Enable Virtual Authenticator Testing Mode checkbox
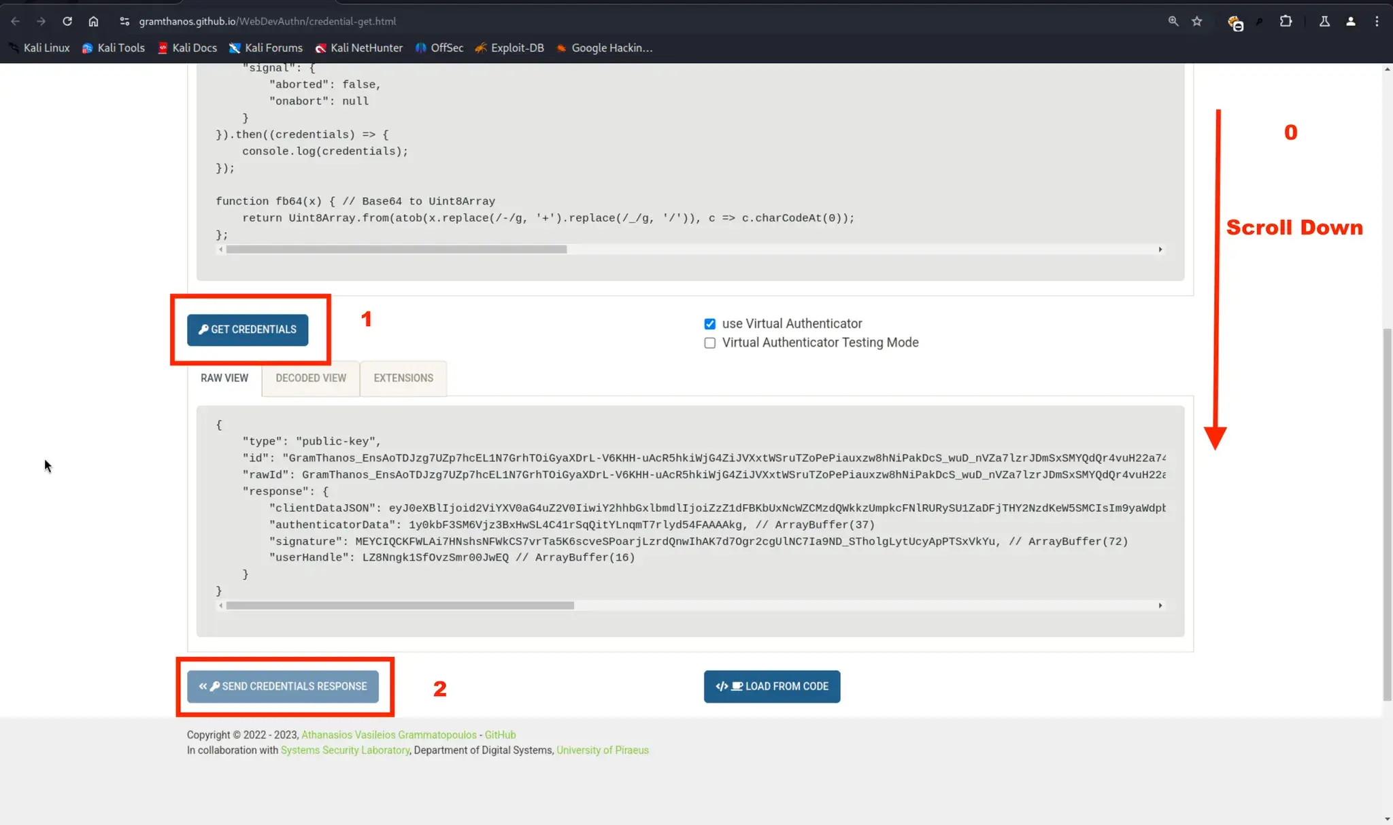This screenshot has height=825, width=1393. click(x=709, y=343)
